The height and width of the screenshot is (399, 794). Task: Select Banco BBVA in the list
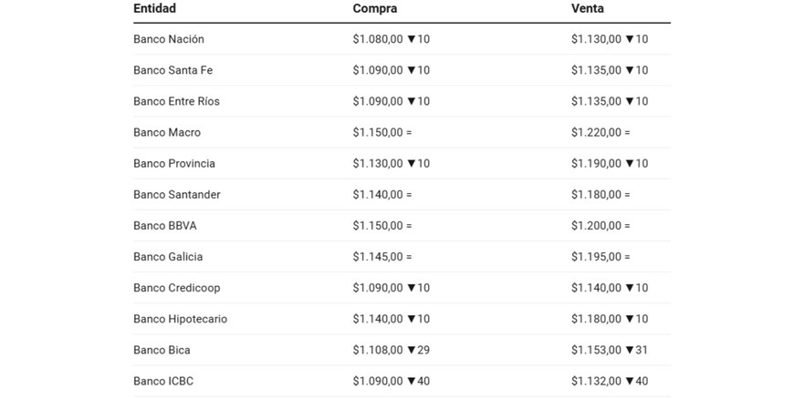[x=165, y=225]
